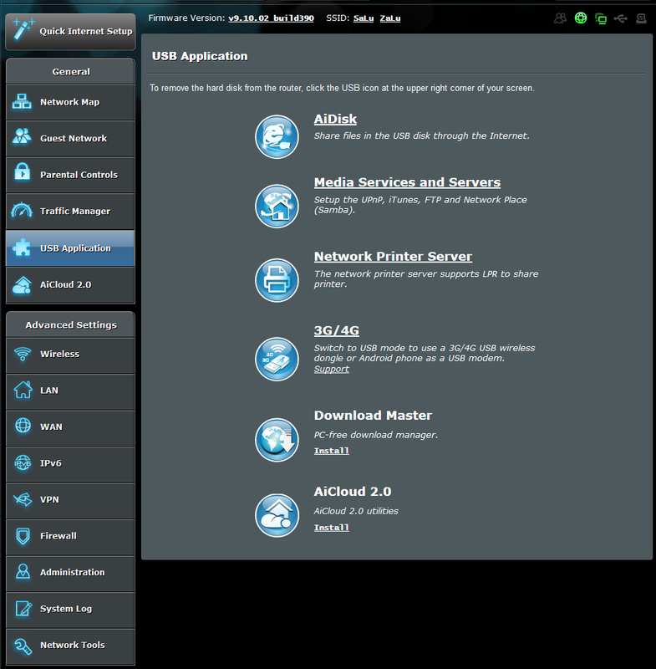Click the System Log notepad icon
This screenshot has height=669, width=656.
click(23, 608)
